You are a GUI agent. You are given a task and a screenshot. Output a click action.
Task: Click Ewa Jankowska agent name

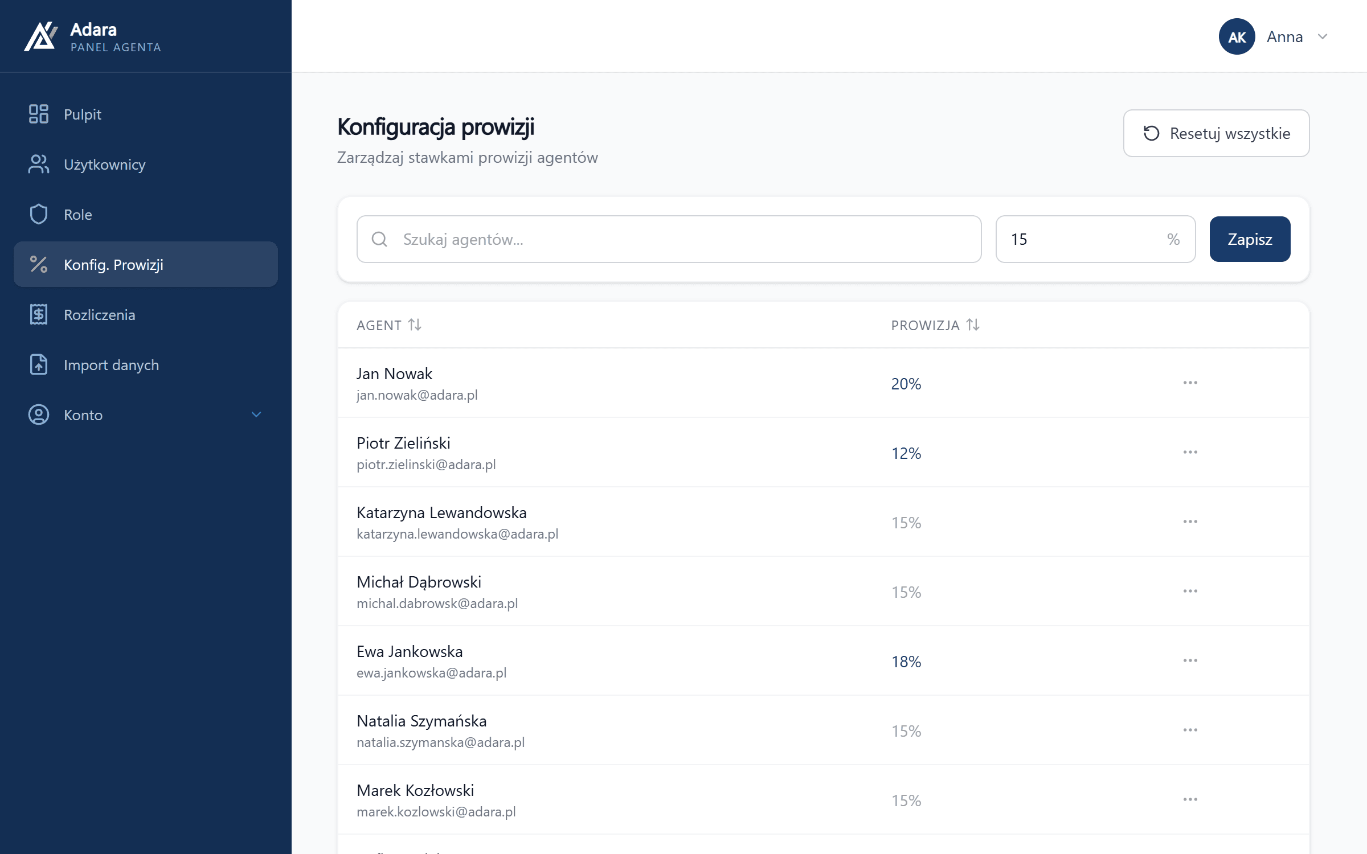[410, 651]
